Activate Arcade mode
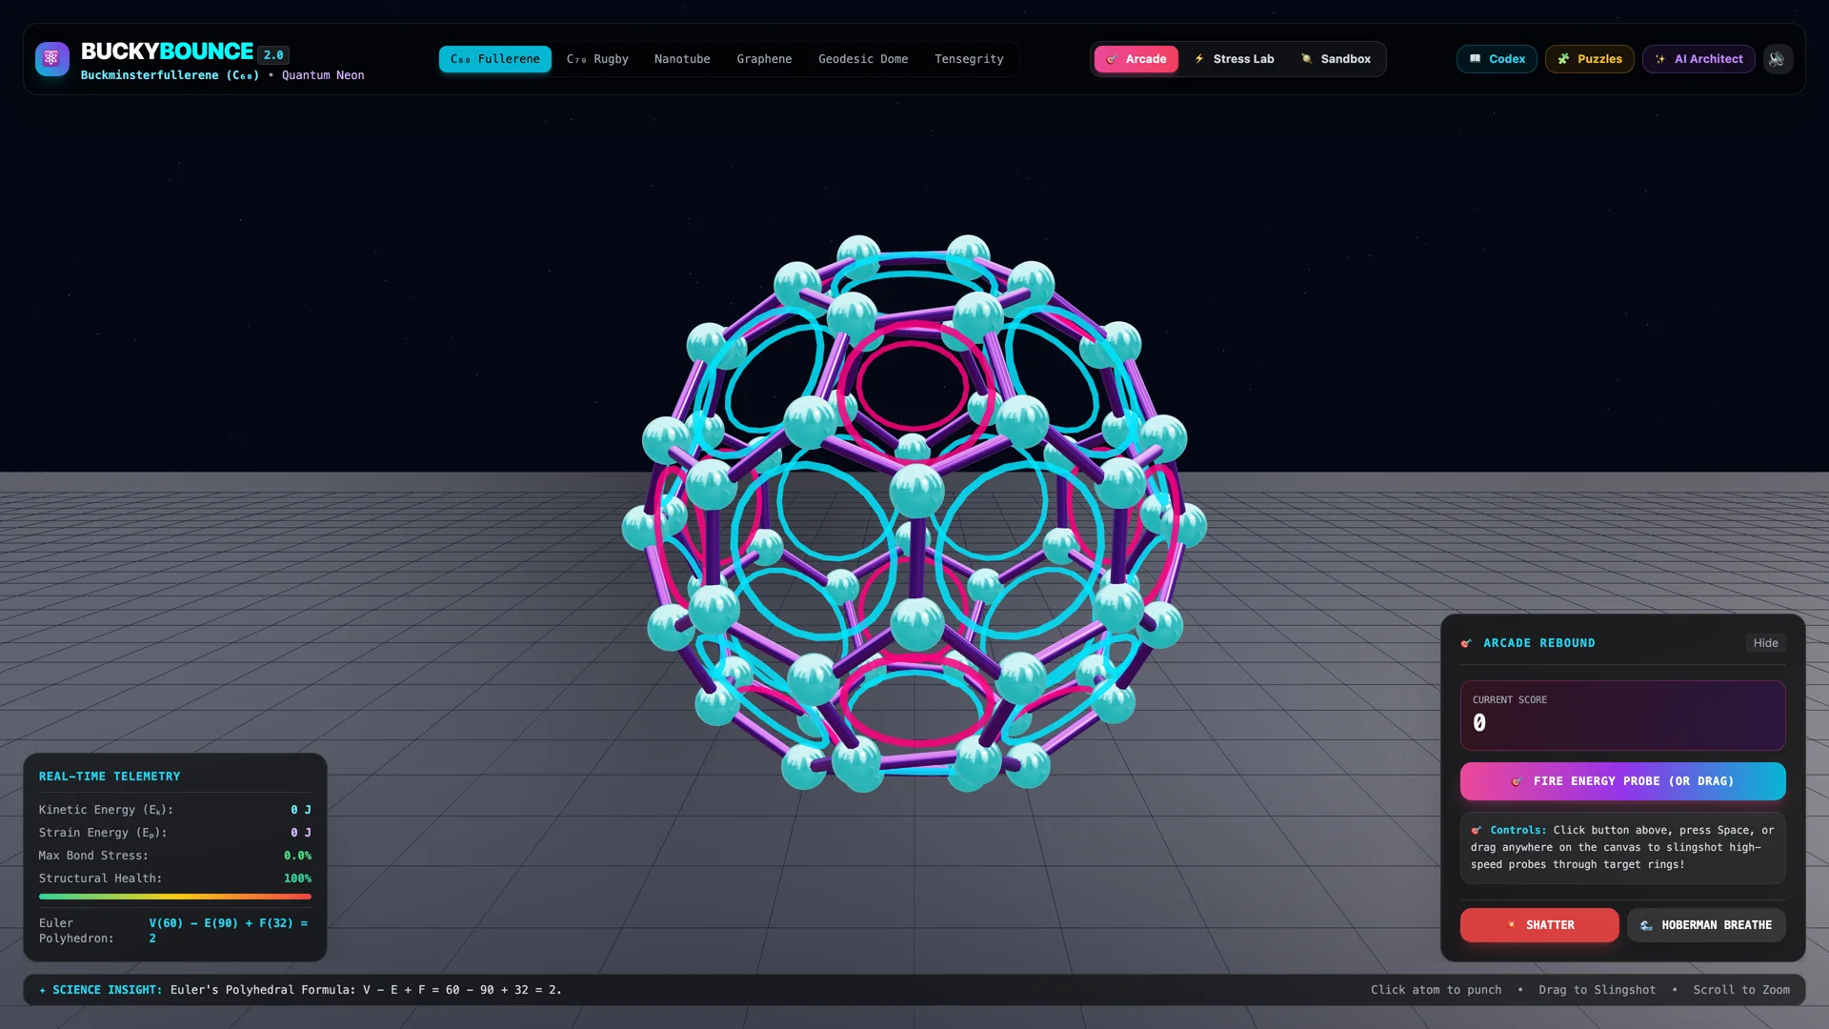 (x=1136, y=59)
